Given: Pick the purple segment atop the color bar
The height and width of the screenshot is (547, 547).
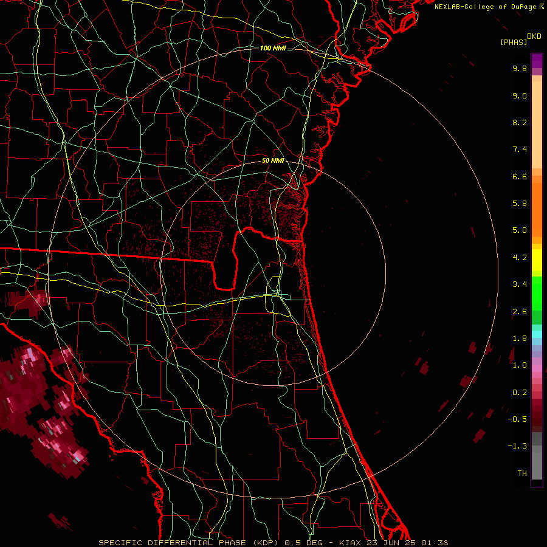Looking at the screenshot, I should [537, 61].
